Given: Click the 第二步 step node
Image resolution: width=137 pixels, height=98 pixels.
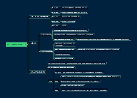Looking at the screenshot, I should point(56,12).
